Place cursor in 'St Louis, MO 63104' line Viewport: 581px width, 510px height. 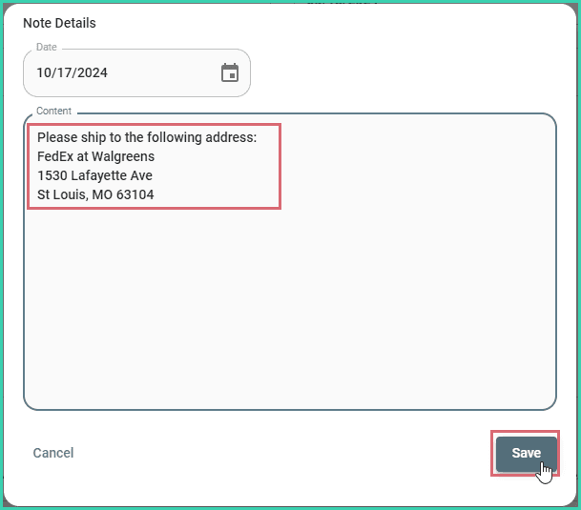(95, 194)
